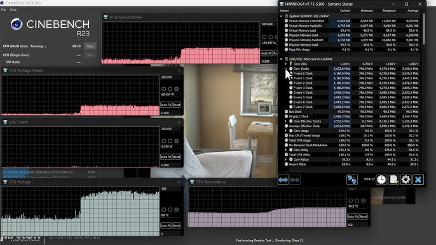Click Auto Fit in CPU Package Power graph
Screen dimensions: 436x245
[x=166, y=105]
